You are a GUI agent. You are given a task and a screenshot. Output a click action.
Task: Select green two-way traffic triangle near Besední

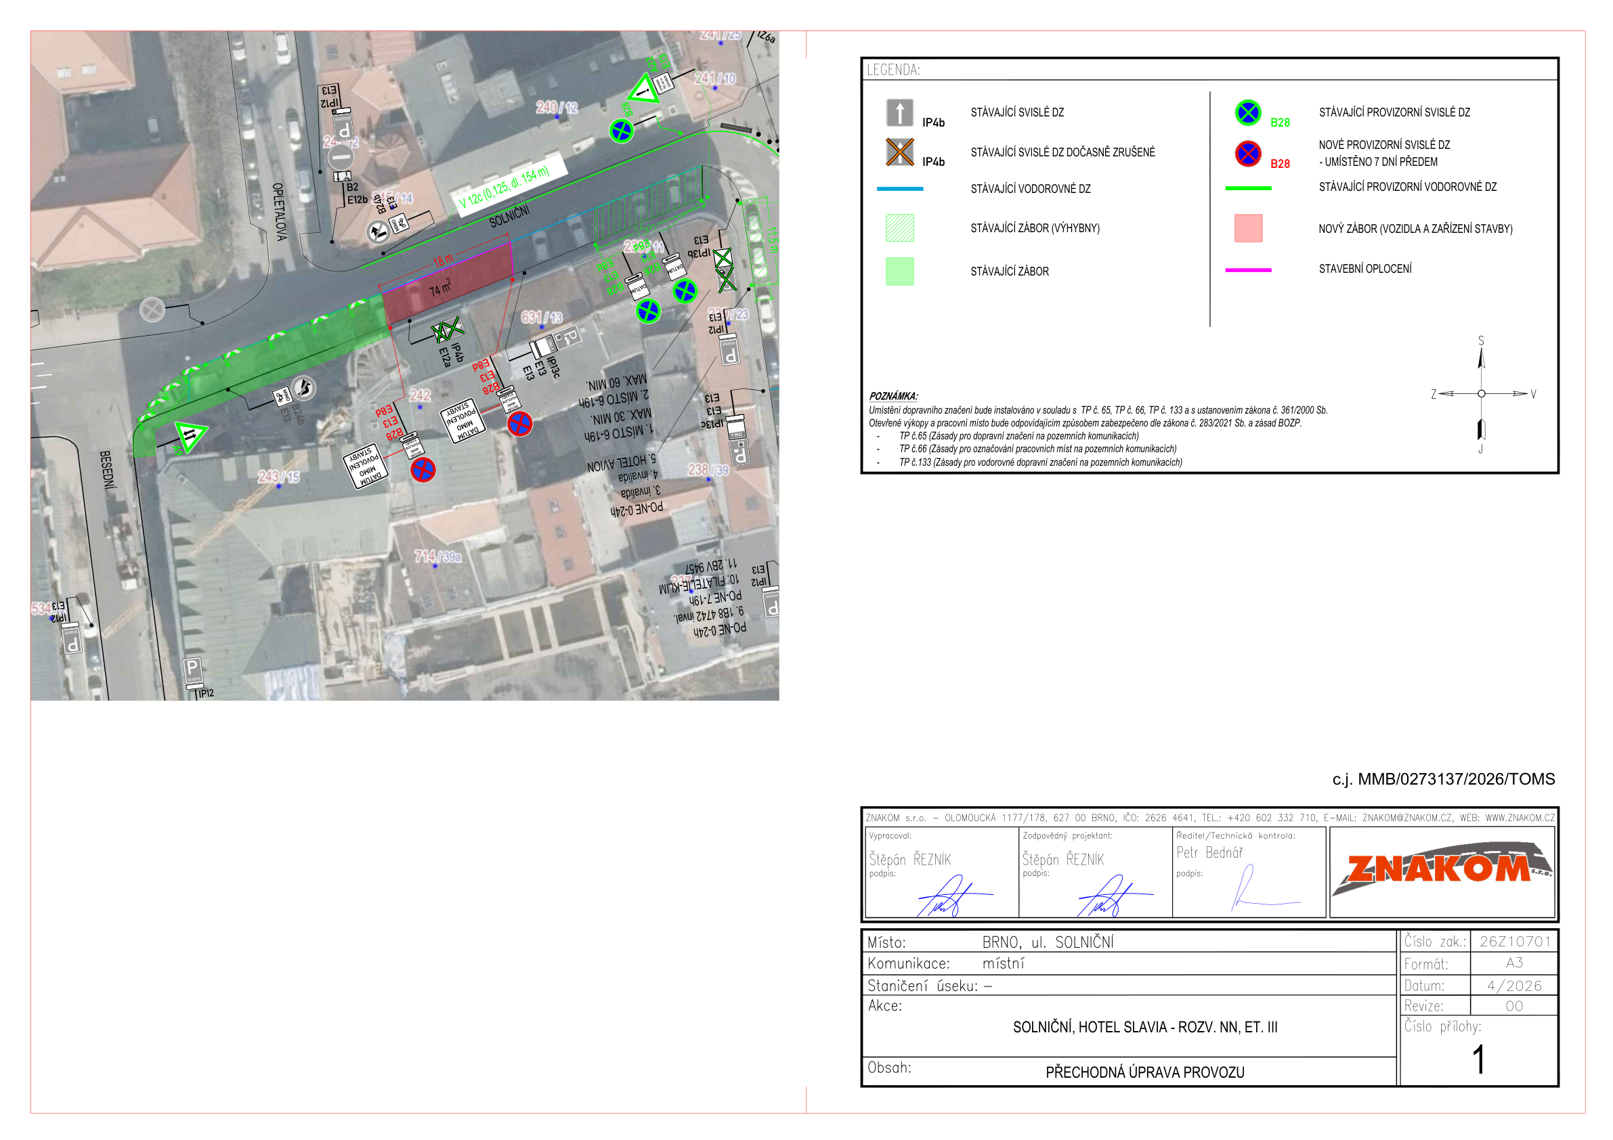190,436
